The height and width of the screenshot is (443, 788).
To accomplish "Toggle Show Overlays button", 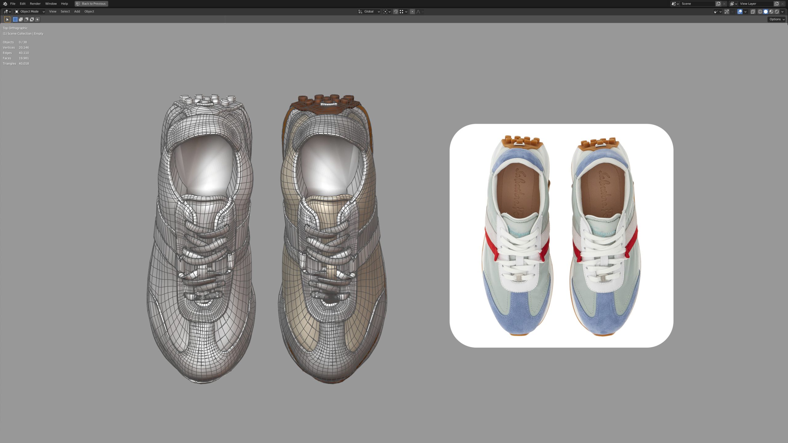I will [740, 12].
